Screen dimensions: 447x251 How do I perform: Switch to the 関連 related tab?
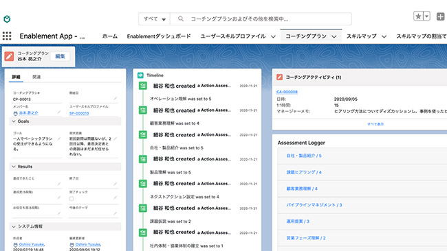(36, 77)
